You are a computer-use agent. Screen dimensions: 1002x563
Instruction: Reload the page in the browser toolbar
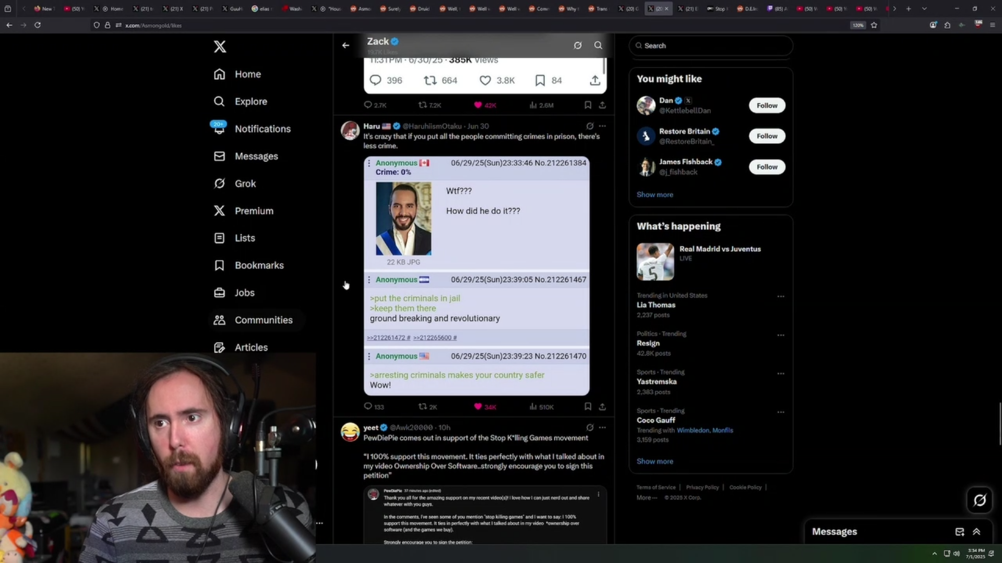coord(38,25)
